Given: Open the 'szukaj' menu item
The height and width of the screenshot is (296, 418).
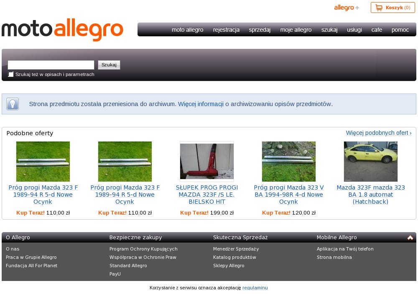Looking at the screenshot, I should pyautogui.click(x=329, y=30).
